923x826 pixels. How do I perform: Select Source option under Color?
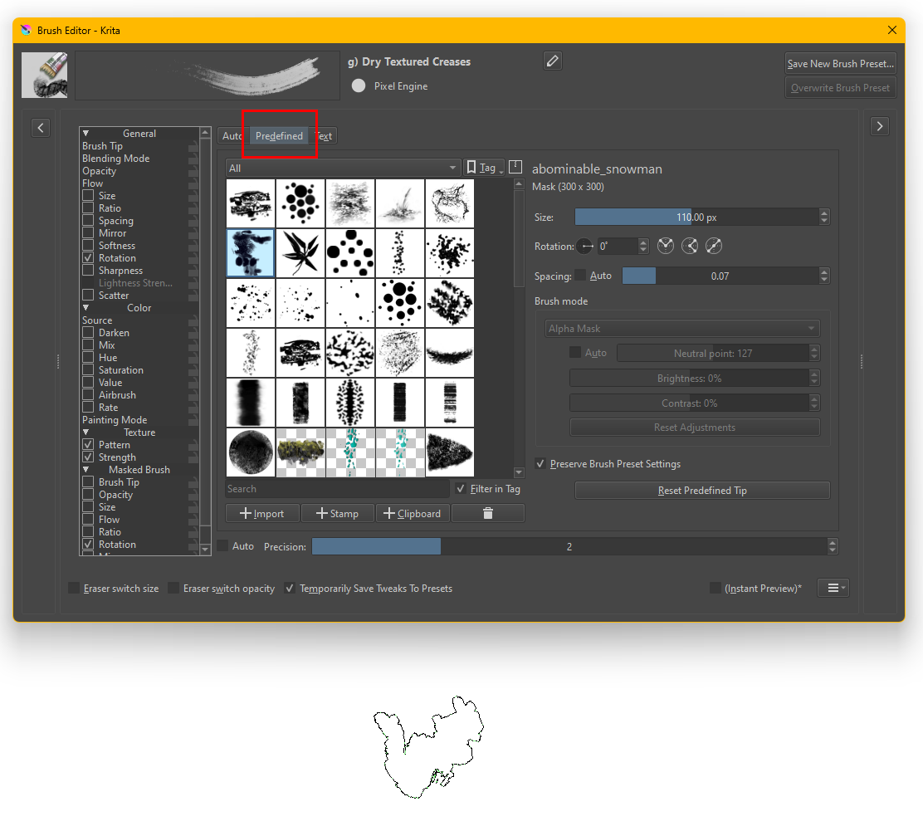[x=97, y=320]
